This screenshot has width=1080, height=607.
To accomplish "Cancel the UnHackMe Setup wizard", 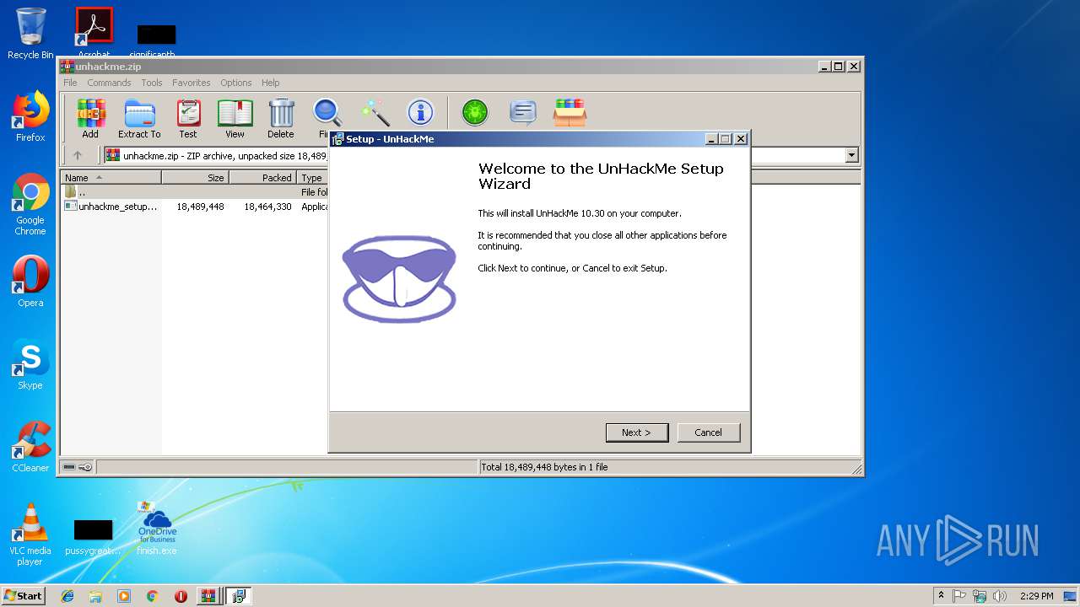I will pos(709,432).
